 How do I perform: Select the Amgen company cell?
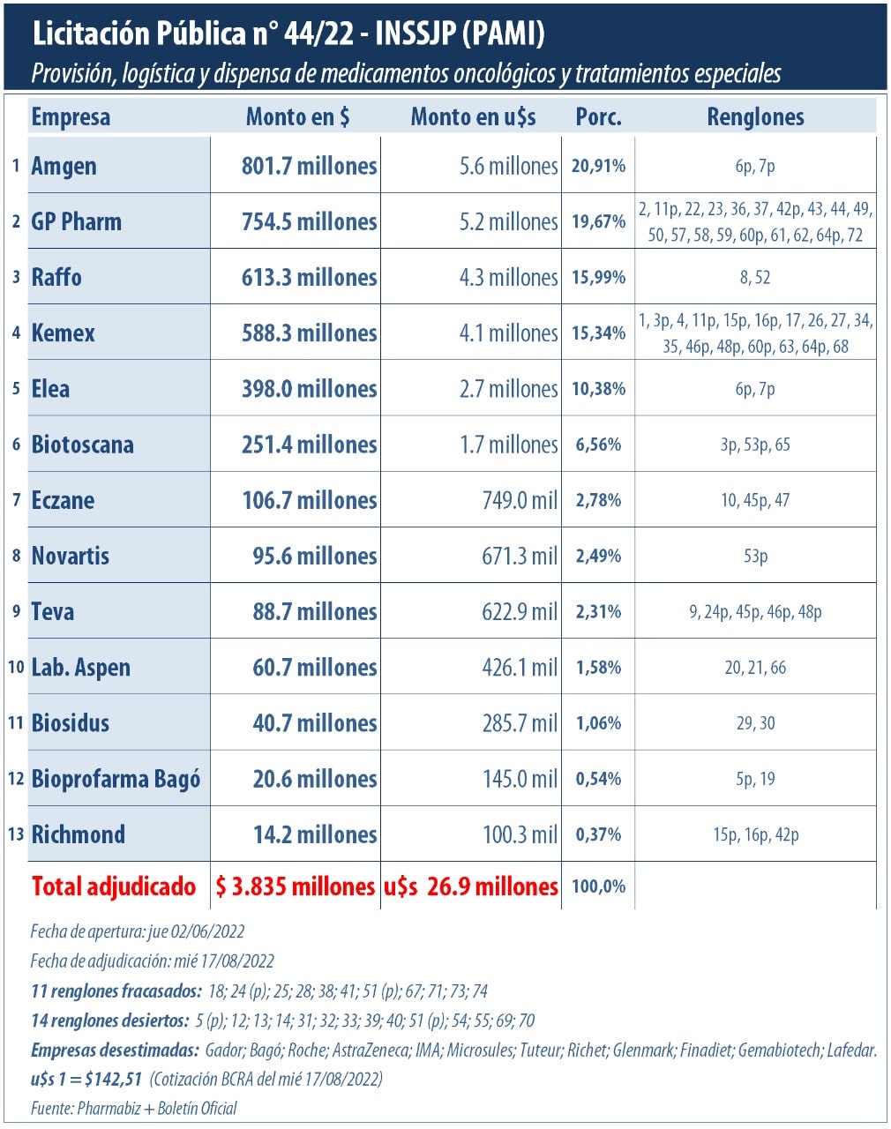click(64, 166)
